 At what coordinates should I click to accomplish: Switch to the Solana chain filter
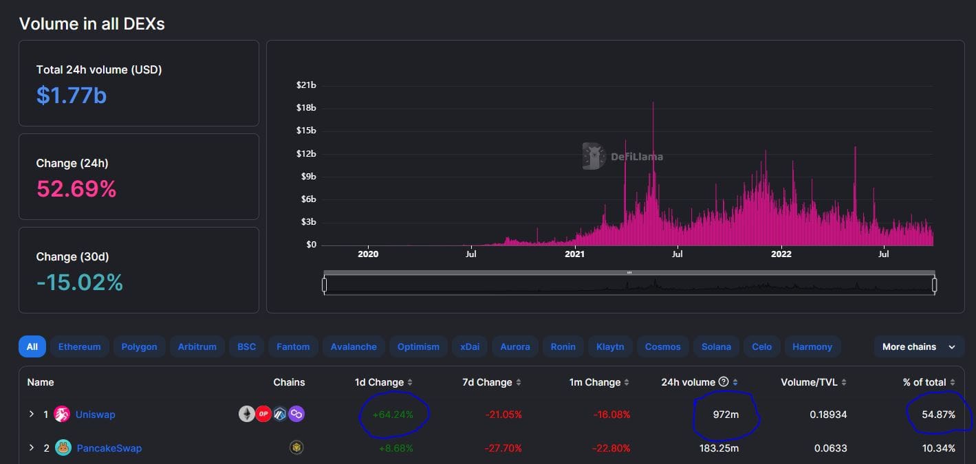(716, 347)
